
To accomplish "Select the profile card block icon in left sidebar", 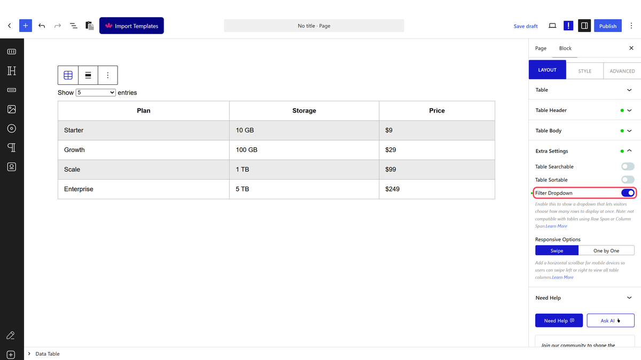I will (12, 167).
